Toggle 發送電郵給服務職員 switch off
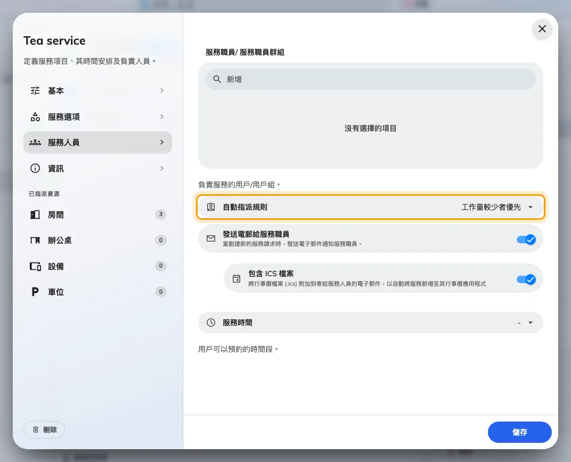Screen dimensions: 571x462 [526, 240]
